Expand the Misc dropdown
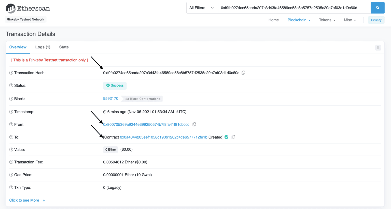The image size is (391, 209). tap(350, 20)
